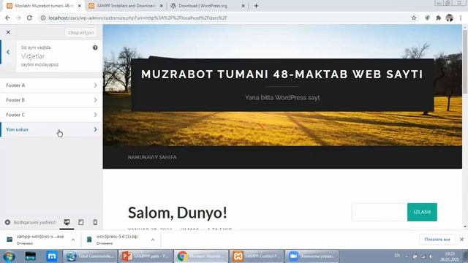Open a new browser tab
The width and height of the screenshot is (468, 263).
tap(256, 6)
